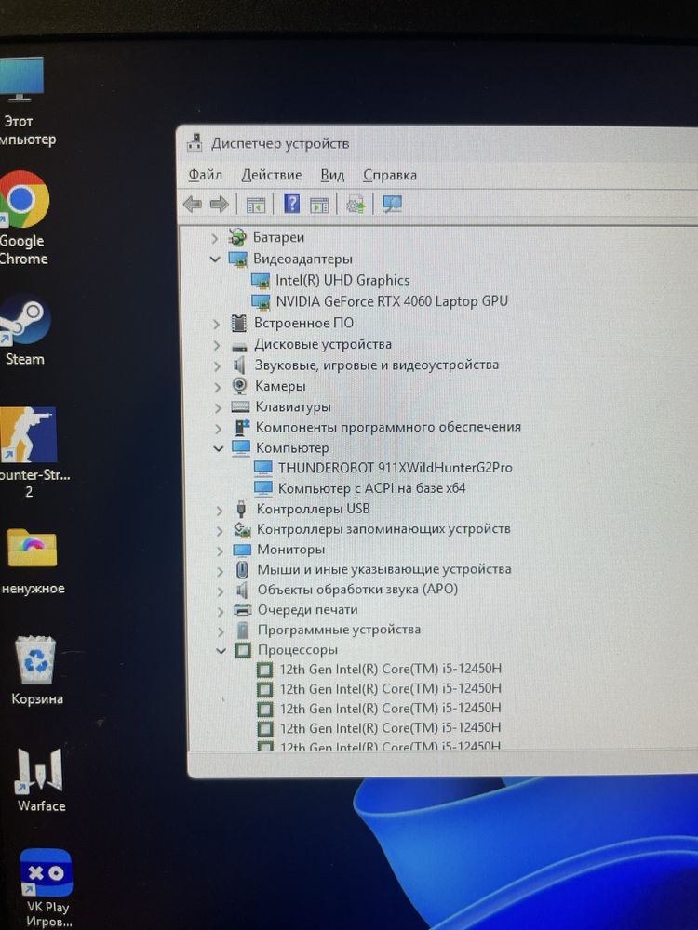698x930 pixels.
Task: Expand the Камеры category
Action: [218, 387]
